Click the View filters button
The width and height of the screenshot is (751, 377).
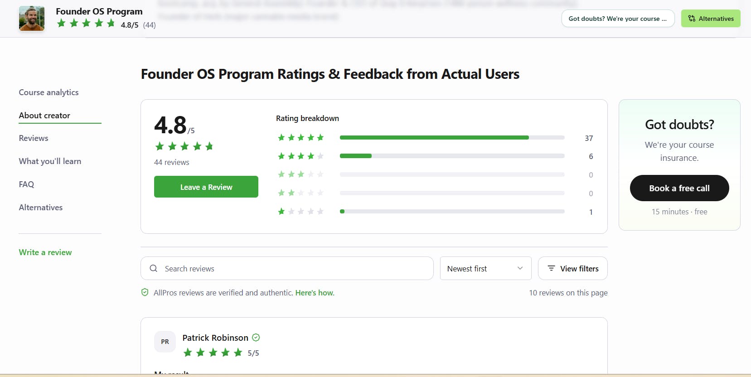[573, 268]
